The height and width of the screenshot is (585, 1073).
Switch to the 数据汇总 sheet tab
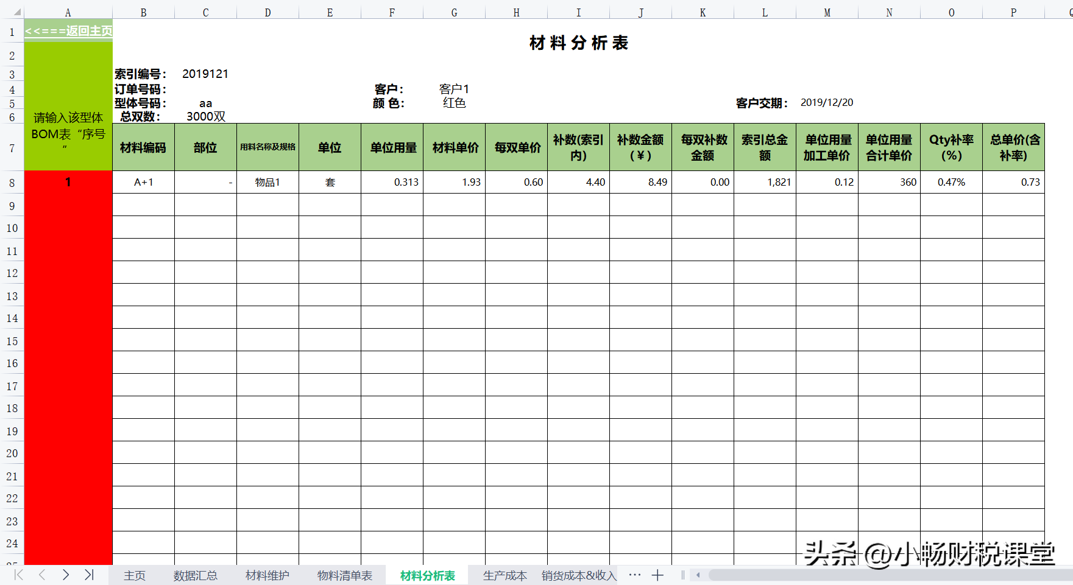(x=195, y=576)
